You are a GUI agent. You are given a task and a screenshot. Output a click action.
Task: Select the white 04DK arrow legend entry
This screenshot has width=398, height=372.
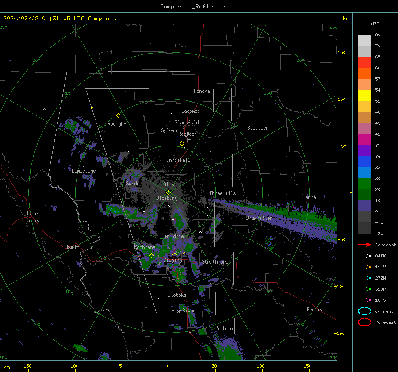[x=364, y=256]
